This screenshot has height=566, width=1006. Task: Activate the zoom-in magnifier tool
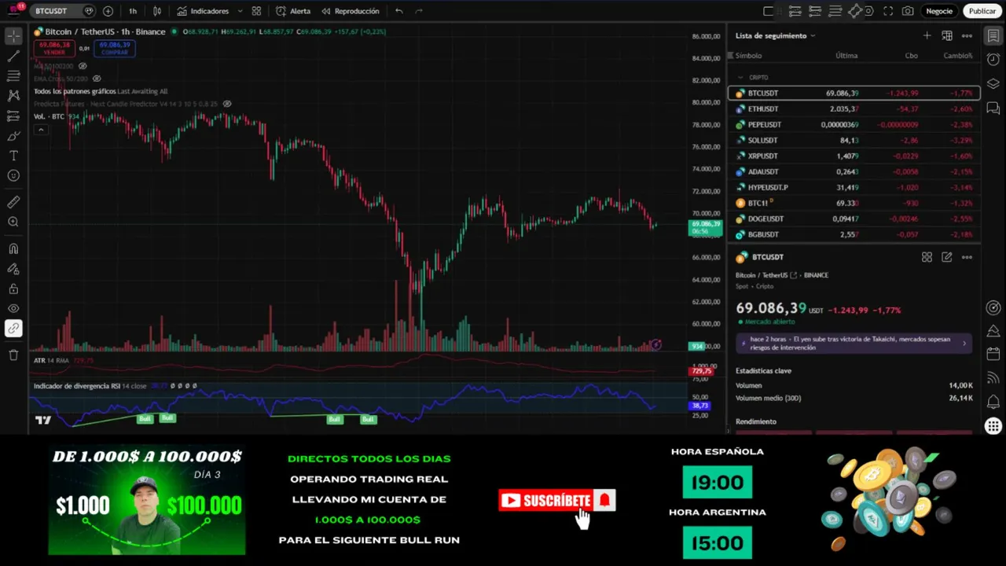point(13,222)
